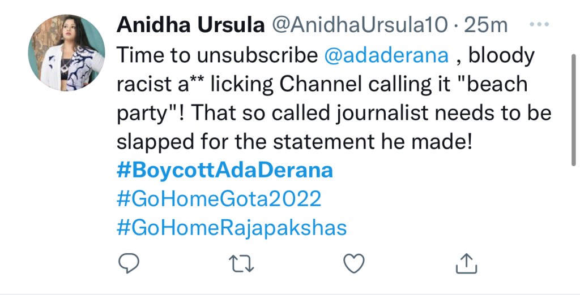Open the tweet via the 25m timestamp
This screenshot has height=295, width=580.
(x=485, y=26)
